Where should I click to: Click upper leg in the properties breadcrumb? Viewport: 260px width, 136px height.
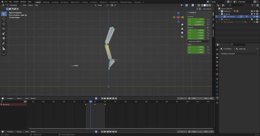click(x=242, y=49)
